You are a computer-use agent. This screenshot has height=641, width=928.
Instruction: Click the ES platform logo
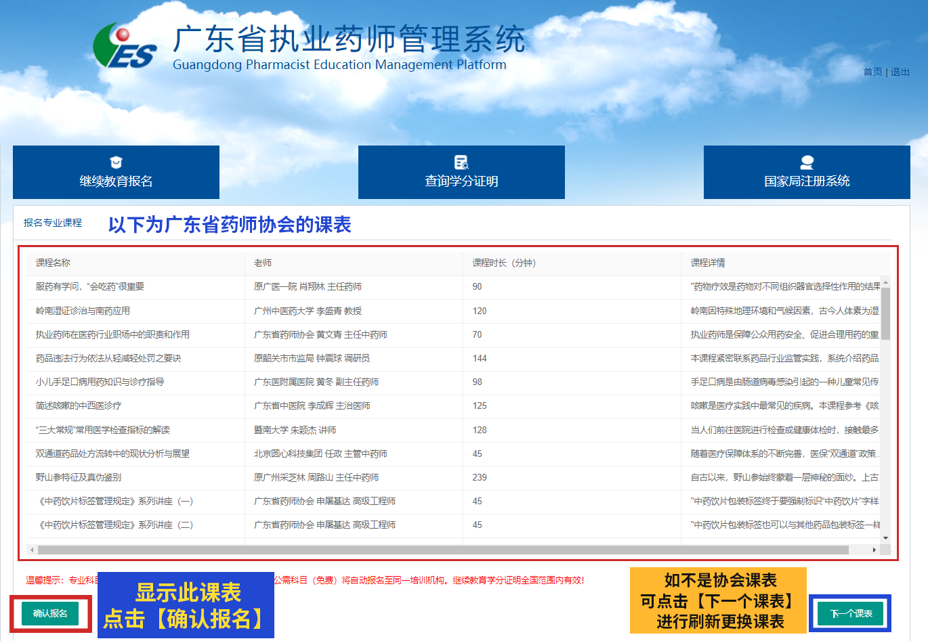[x=125, y=46]
